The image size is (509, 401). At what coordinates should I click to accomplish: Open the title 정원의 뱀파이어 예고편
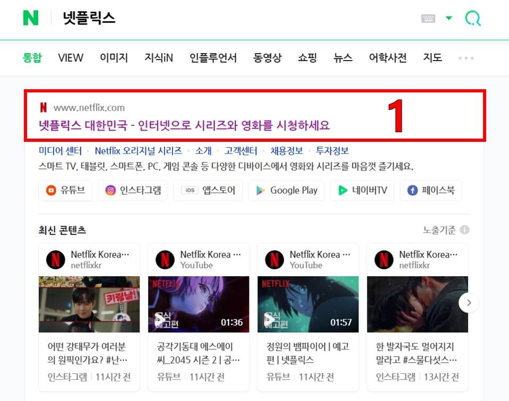308,353
